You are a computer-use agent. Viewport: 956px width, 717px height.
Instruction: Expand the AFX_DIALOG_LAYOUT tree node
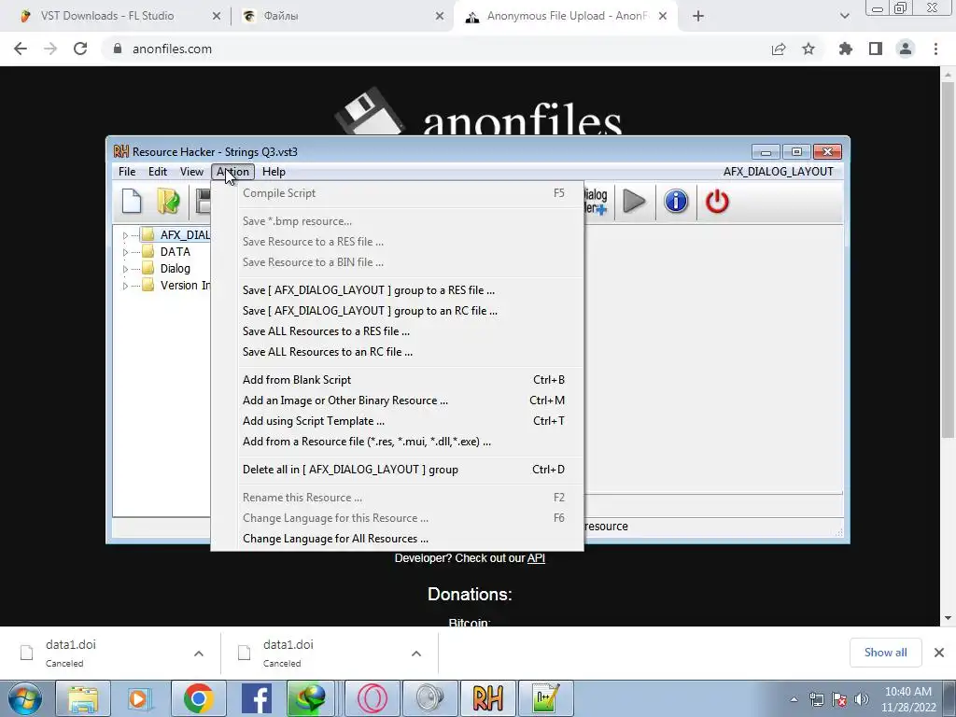pyautogui.click(x=126, y=235)
